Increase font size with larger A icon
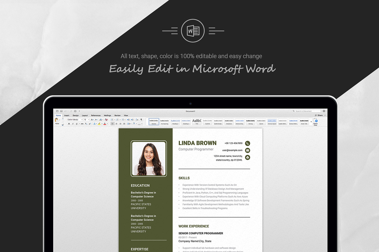 92,120
